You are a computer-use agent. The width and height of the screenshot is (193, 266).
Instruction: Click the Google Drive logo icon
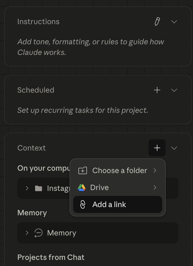tap(82, 188)
